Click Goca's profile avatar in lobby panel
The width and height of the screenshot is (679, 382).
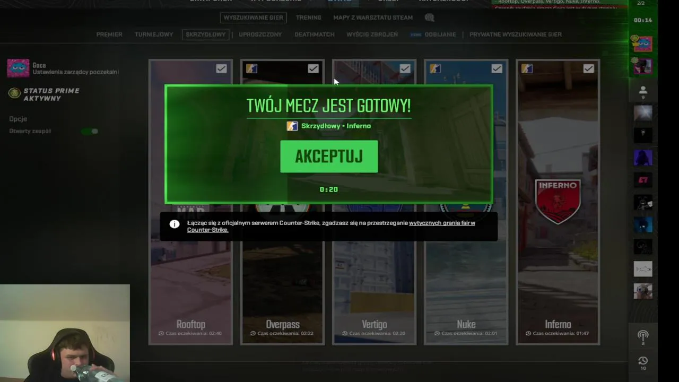click(18, 68)
